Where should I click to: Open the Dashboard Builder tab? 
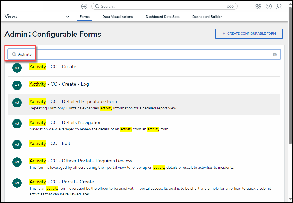[x=207, y=17]
